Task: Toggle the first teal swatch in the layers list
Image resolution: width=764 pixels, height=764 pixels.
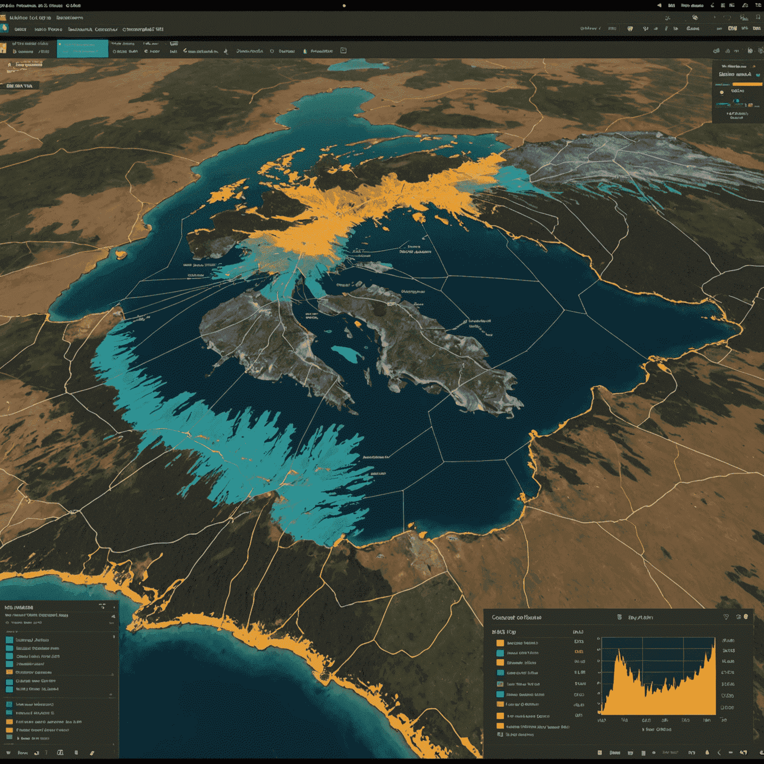Action: coord(9,640)
